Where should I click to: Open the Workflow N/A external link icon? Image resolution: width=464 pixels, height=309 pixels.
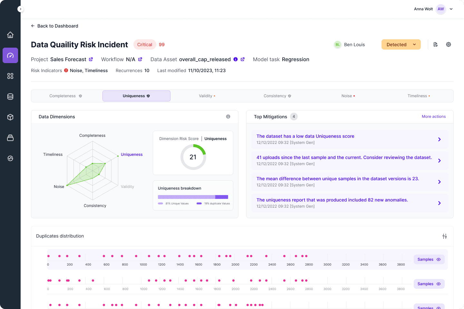tap(140, 59)
